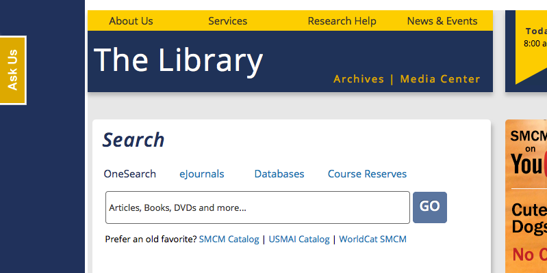Switch to the Databases tab
This screenshot has height=273, width=547.
coord(279,174)
